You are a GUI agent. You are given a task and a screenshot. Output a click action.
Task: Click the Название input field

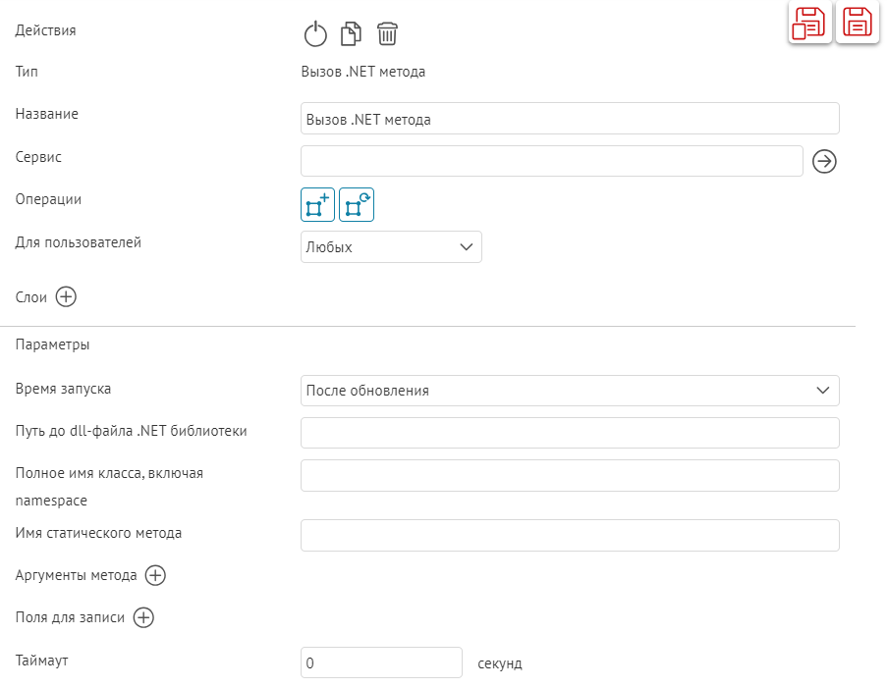(x=570, y=119)
